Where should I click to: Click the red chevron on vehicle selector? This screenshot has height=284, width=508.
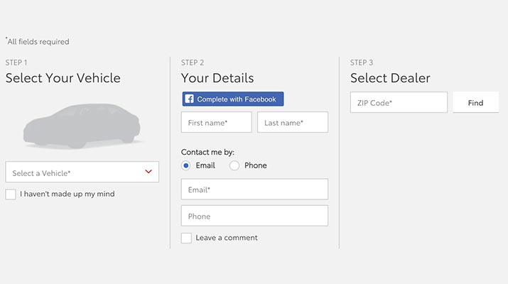148,172
